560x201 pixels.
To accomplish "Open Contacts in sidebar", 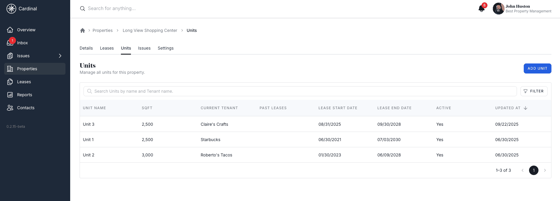I will click(x=35, y=108).
